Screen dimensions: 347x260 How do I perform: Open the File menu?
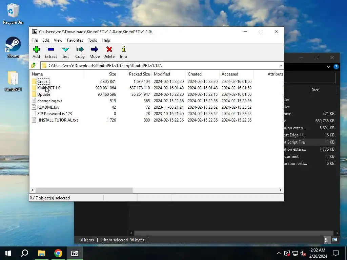point(35,40)
